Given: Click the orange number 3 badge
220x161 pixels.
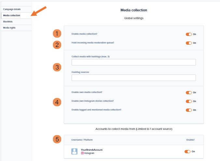Looking at the screenshot, I should tap(57, 67).
